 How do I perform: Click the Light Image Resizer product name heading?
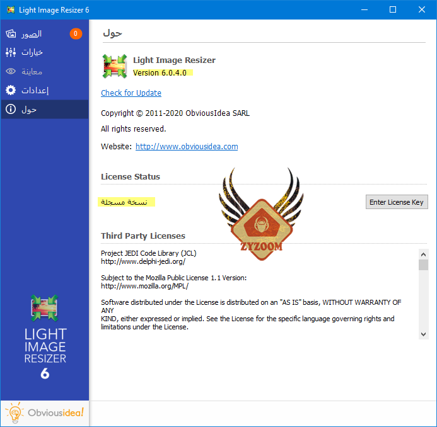pos(174,60)
